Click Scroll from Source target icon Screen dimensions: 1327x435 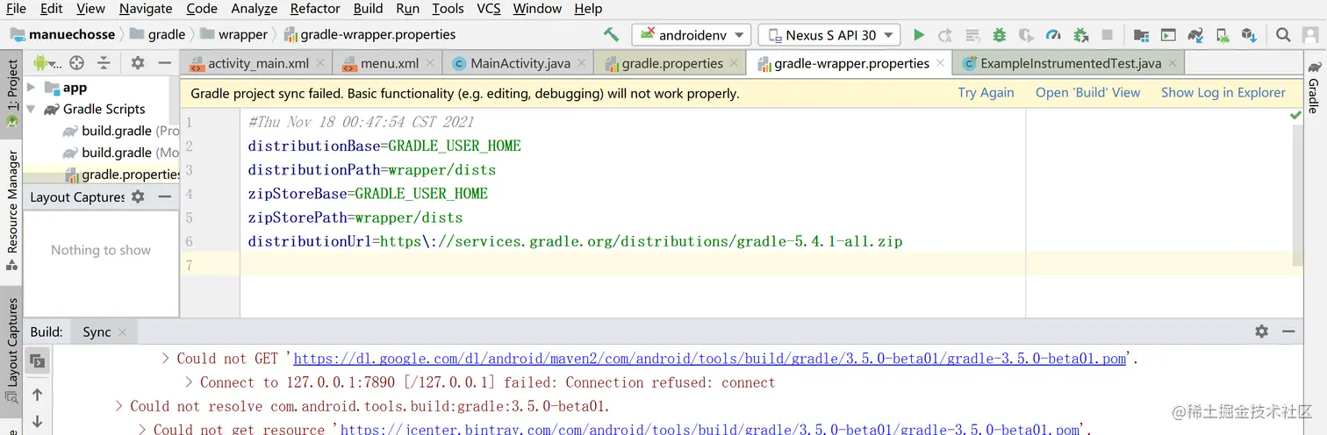point(76,63)
